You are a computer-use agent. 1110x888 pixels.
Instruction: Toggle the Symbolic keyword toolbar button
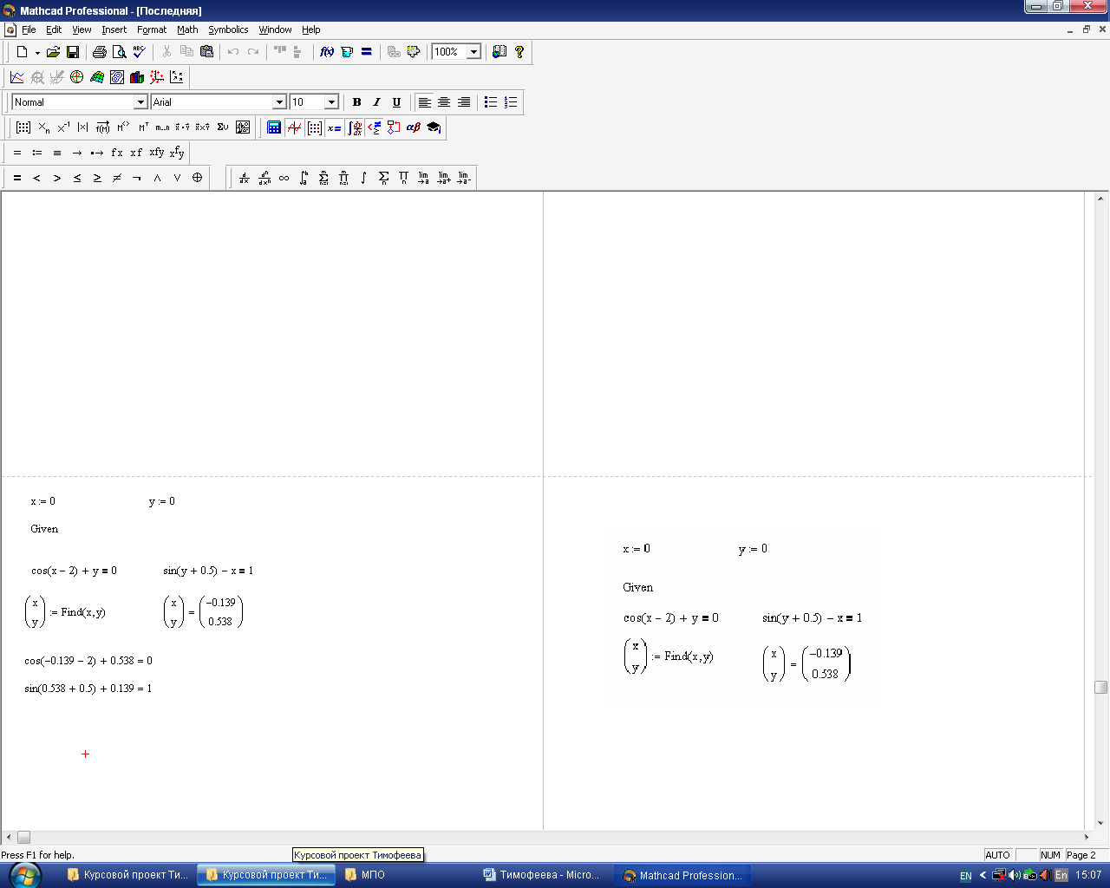tap(434, 127)
